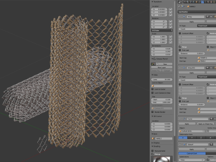Viewport: 216px width, 162px height.
Task: Open the Properties editor type selector icon
Action: [180, 2]
